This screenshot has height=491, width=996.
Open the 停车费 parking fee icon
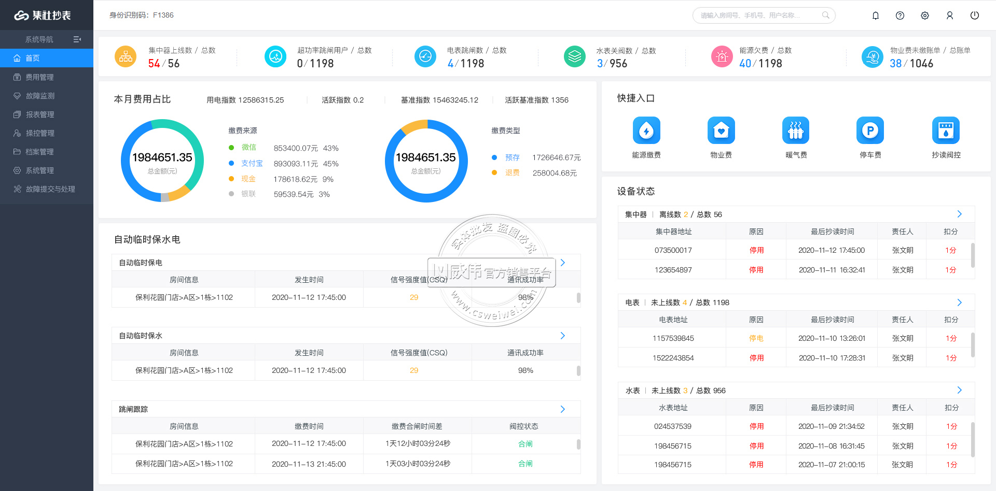(870, 131)
